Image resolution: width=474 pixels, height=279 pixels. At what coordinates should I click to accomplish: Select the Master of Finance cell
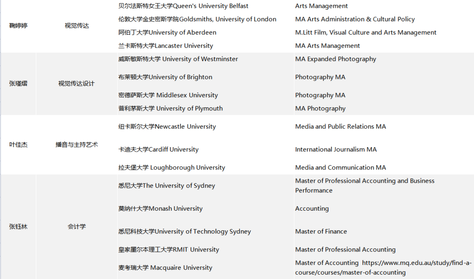point(321,232)
